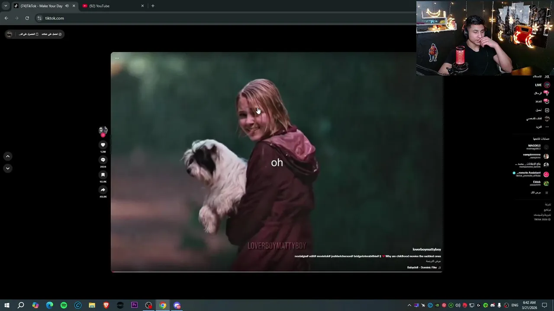Open Windows Search from the taskbar

[x=21, y=305]
